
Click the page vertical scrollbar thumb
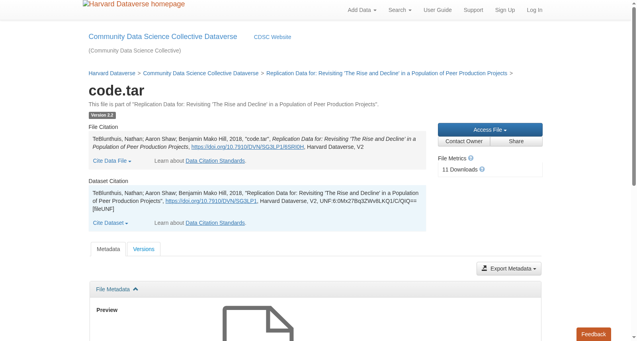(634, 96)
